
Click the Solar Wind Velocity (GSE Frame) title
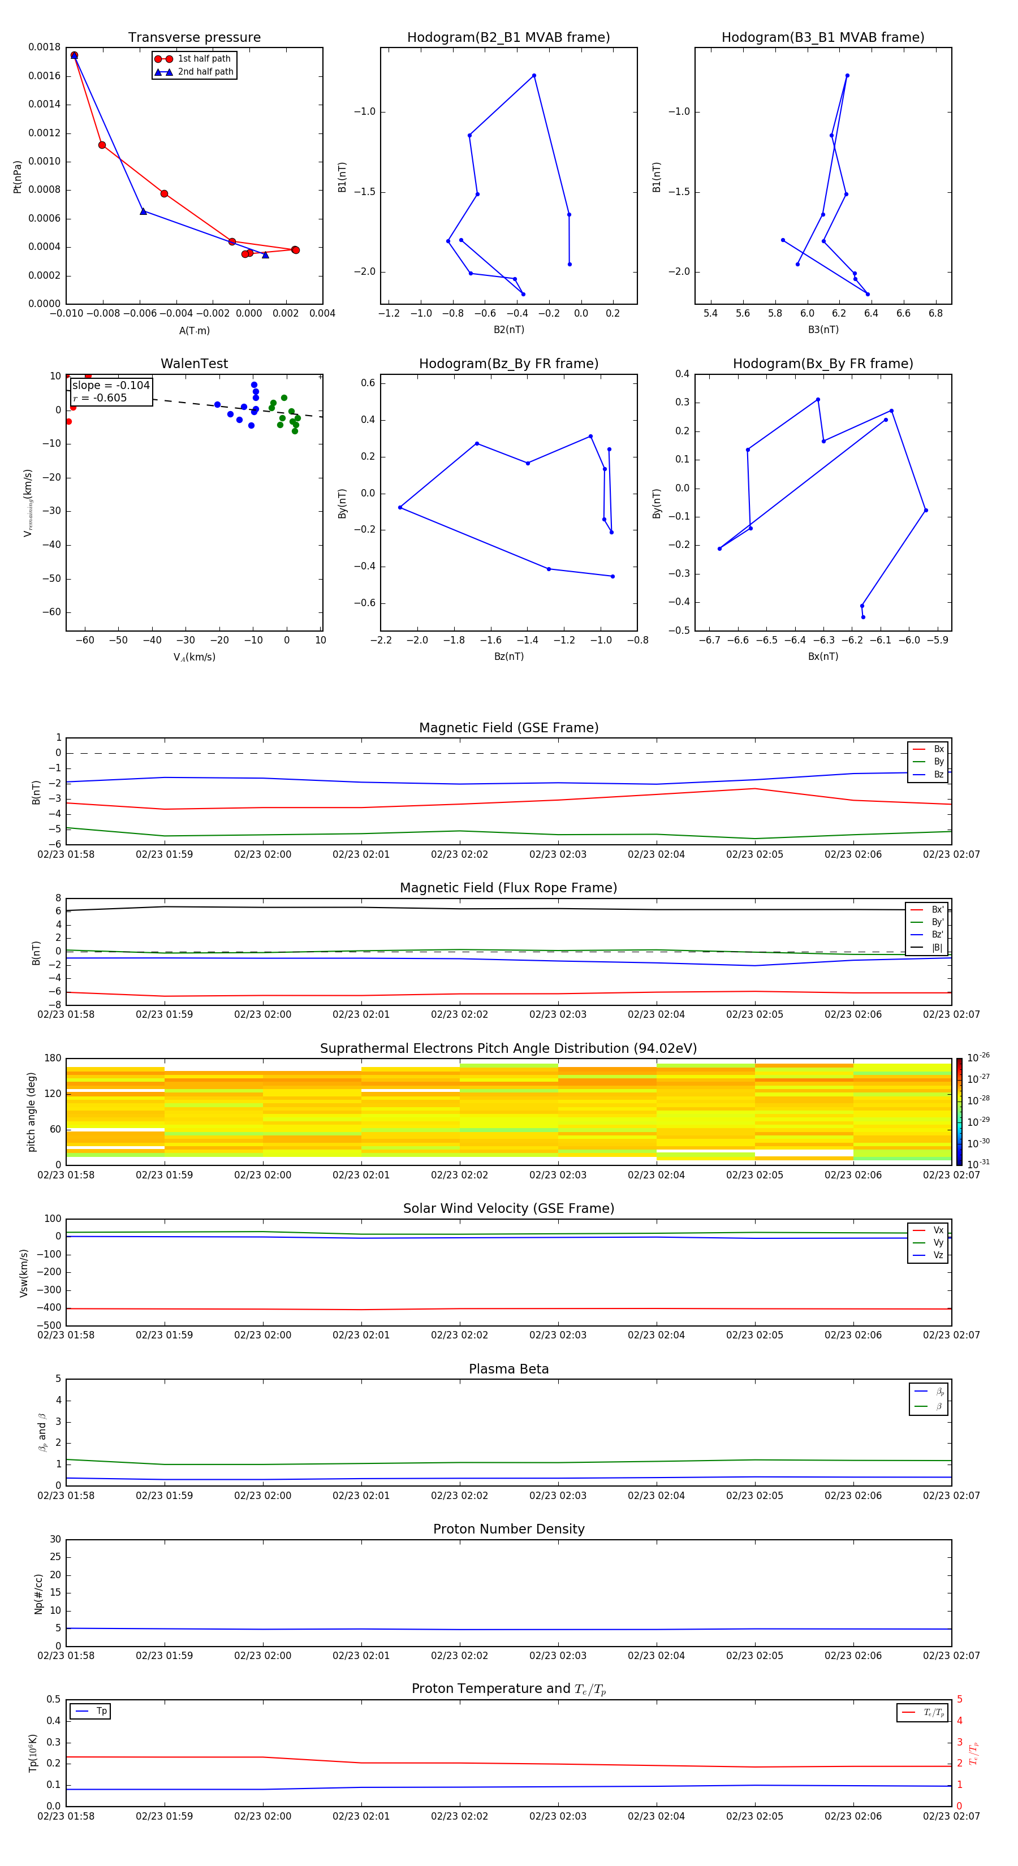point(508,1208)
